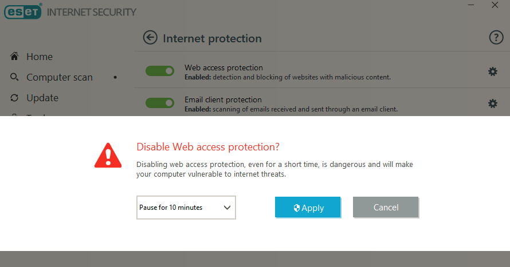The height and width of the screenshot is (267, 510).
Task: Open help via the question mark icon
Action: click(496, 38)
